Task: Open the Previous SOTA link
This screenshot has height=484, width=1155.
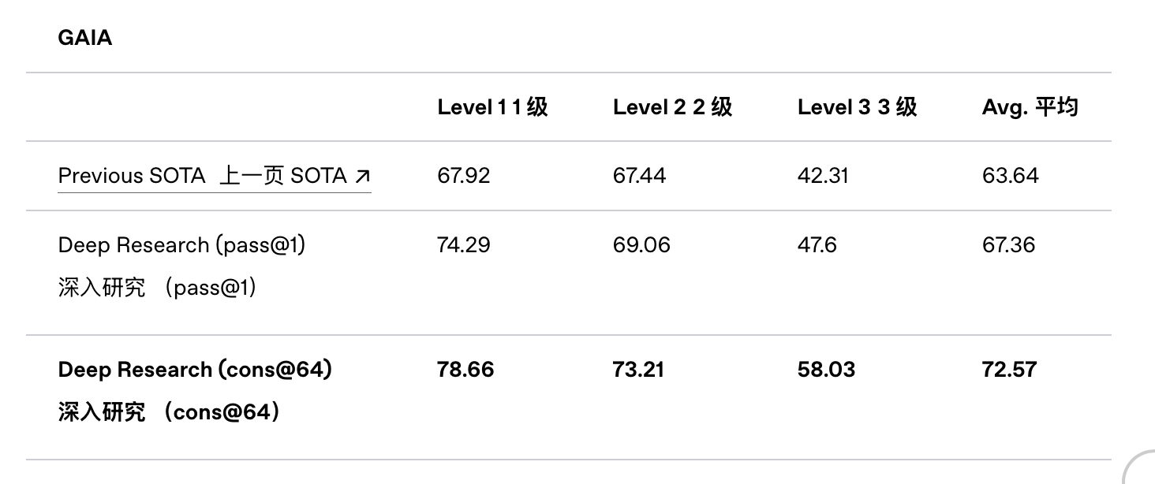Action: tap(214, 176)
